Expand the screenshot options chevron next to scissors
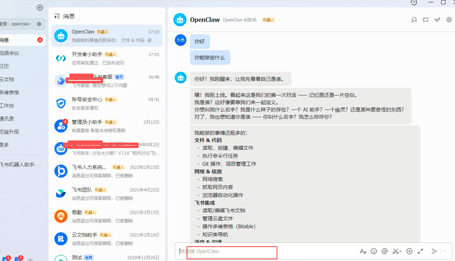Viewport: 455px width, 261px height. pos(400,251)
